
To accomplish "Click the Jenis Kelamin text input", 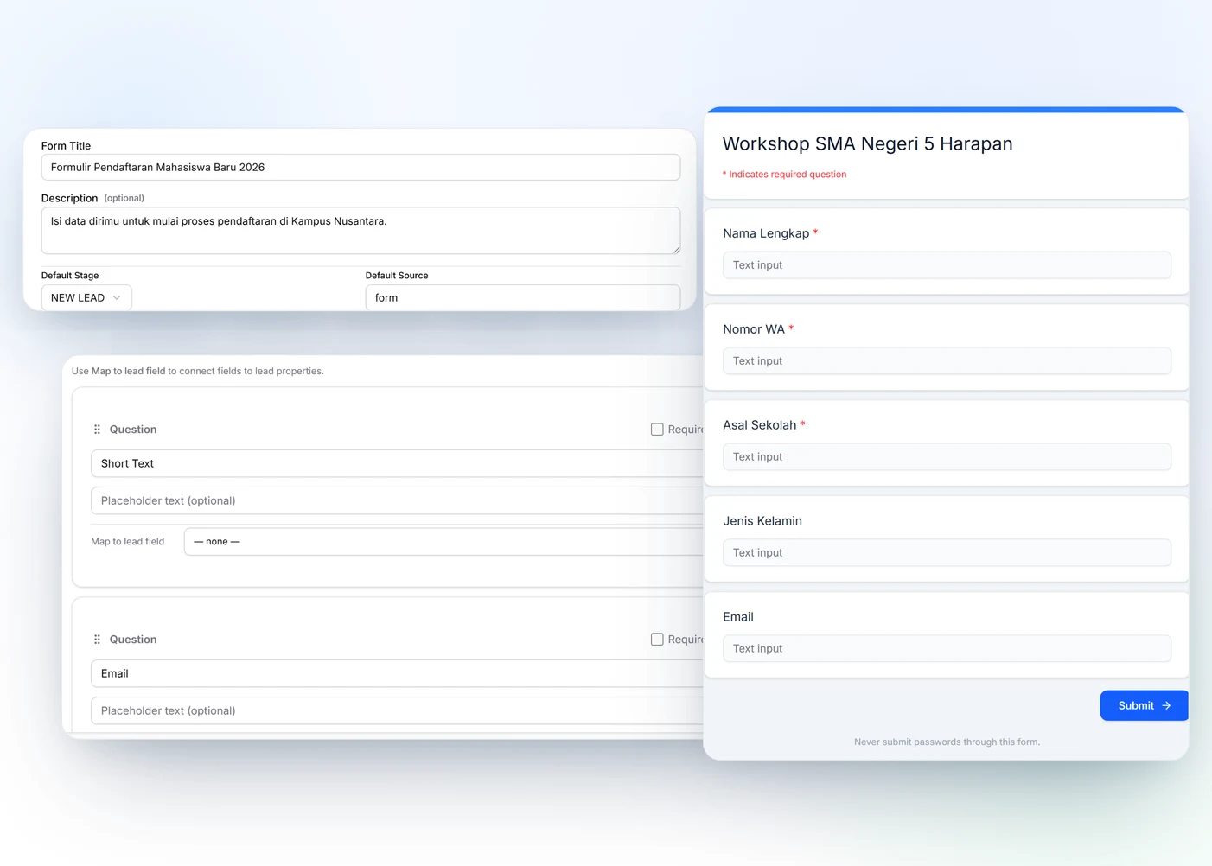I will tap(947, 553).
